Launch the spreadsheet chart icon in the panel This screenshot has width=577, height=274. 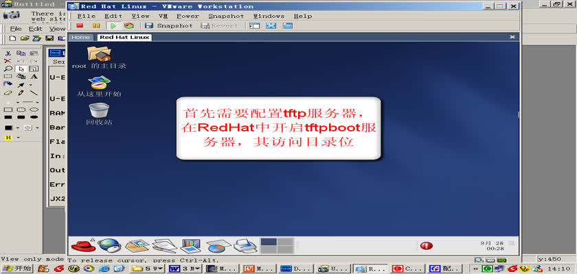pos(218,245)
